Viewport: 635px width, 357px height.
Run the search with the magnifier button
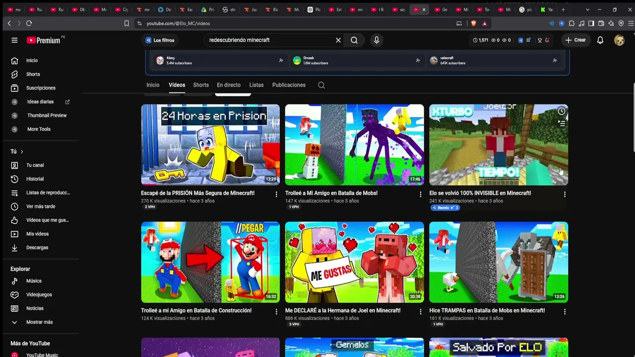[x=354, y=40]
